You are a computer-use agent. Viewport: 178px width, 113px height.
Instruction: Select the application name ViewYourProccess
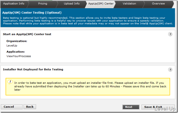(x=19, y=56)
